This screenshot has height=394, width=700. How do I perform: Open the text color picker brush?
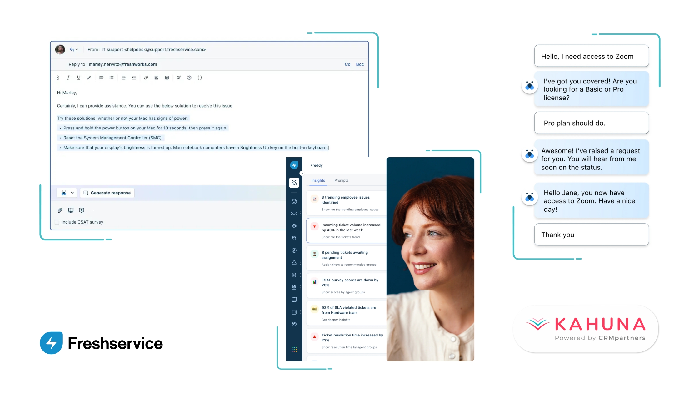(89, 78)
